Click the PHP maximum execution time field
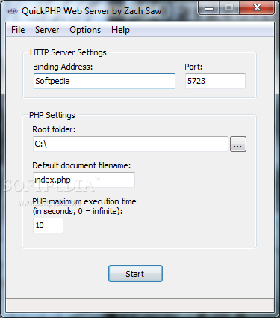Screen dimensions: 280x318 (48, 225)
